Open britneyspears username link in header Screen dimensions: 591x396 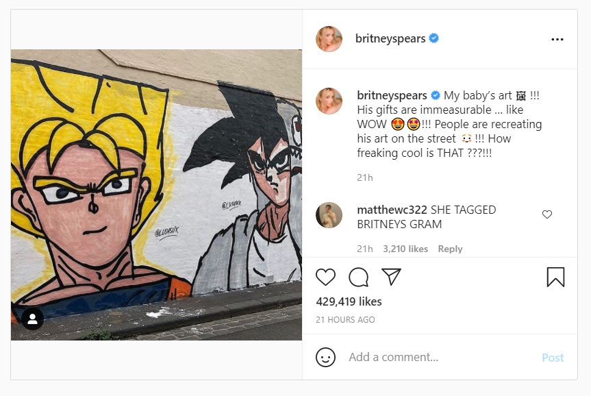(x=390, y=39)
